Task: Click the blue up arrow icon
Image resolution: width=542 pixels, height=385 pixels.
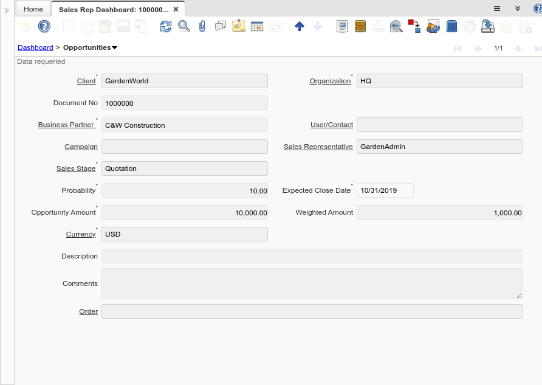Action: (299, 26)
